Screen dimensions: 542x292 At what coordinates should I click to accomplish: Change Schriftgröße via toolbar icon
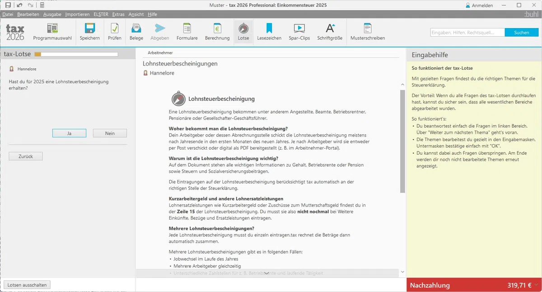click(330, 28)
